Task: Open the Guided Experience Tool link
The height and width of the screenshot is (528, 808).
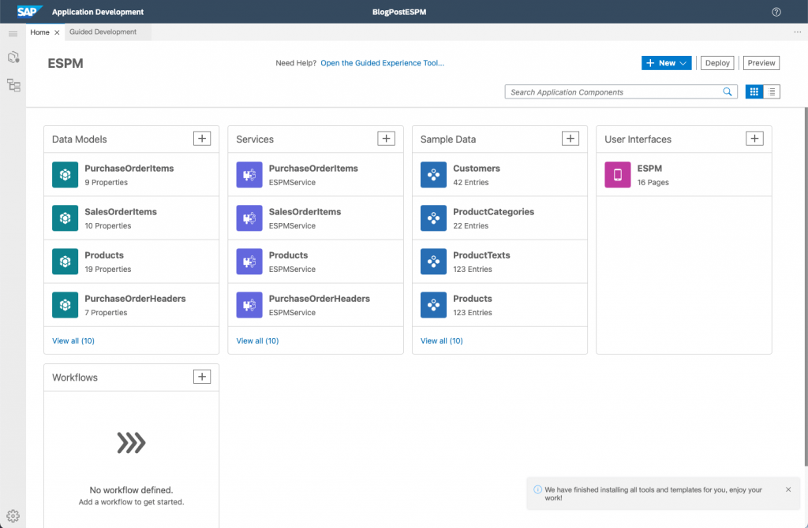Action: pos(383,63)
